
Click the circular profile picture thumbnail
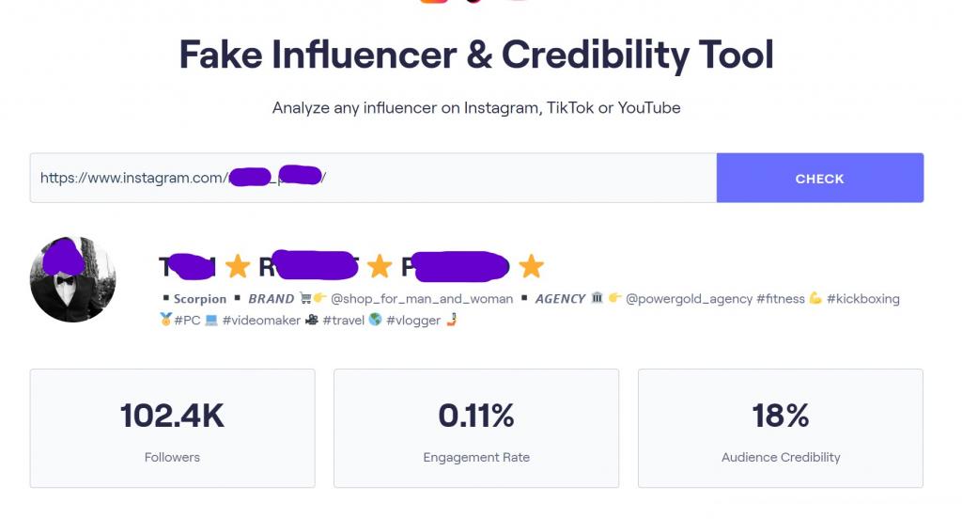pos(73,279)
